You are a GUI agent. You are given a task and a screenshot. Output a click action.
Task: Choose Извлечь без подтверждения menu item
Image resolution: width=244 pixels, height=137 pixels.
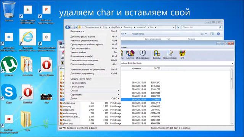93,60
